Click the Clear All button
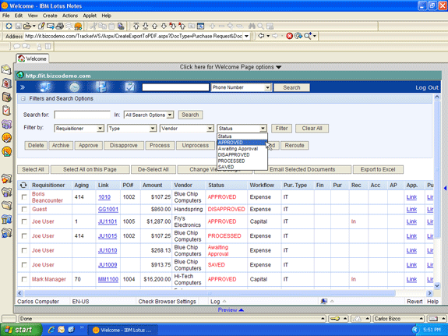The height and width of the screenshot is (336, 448). tap(312, 129)
